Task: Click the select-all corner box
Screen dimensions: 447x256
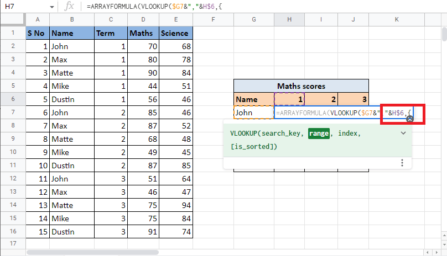Action: [x=12, y=20]
